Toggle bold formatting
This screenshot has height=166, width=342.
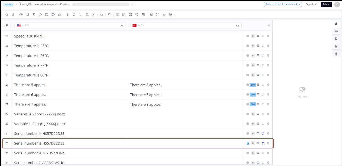click(68, 15)
